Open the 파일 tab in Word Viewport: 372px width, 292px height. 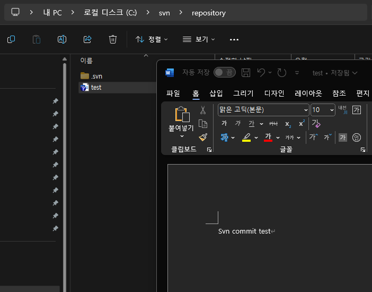173,93
